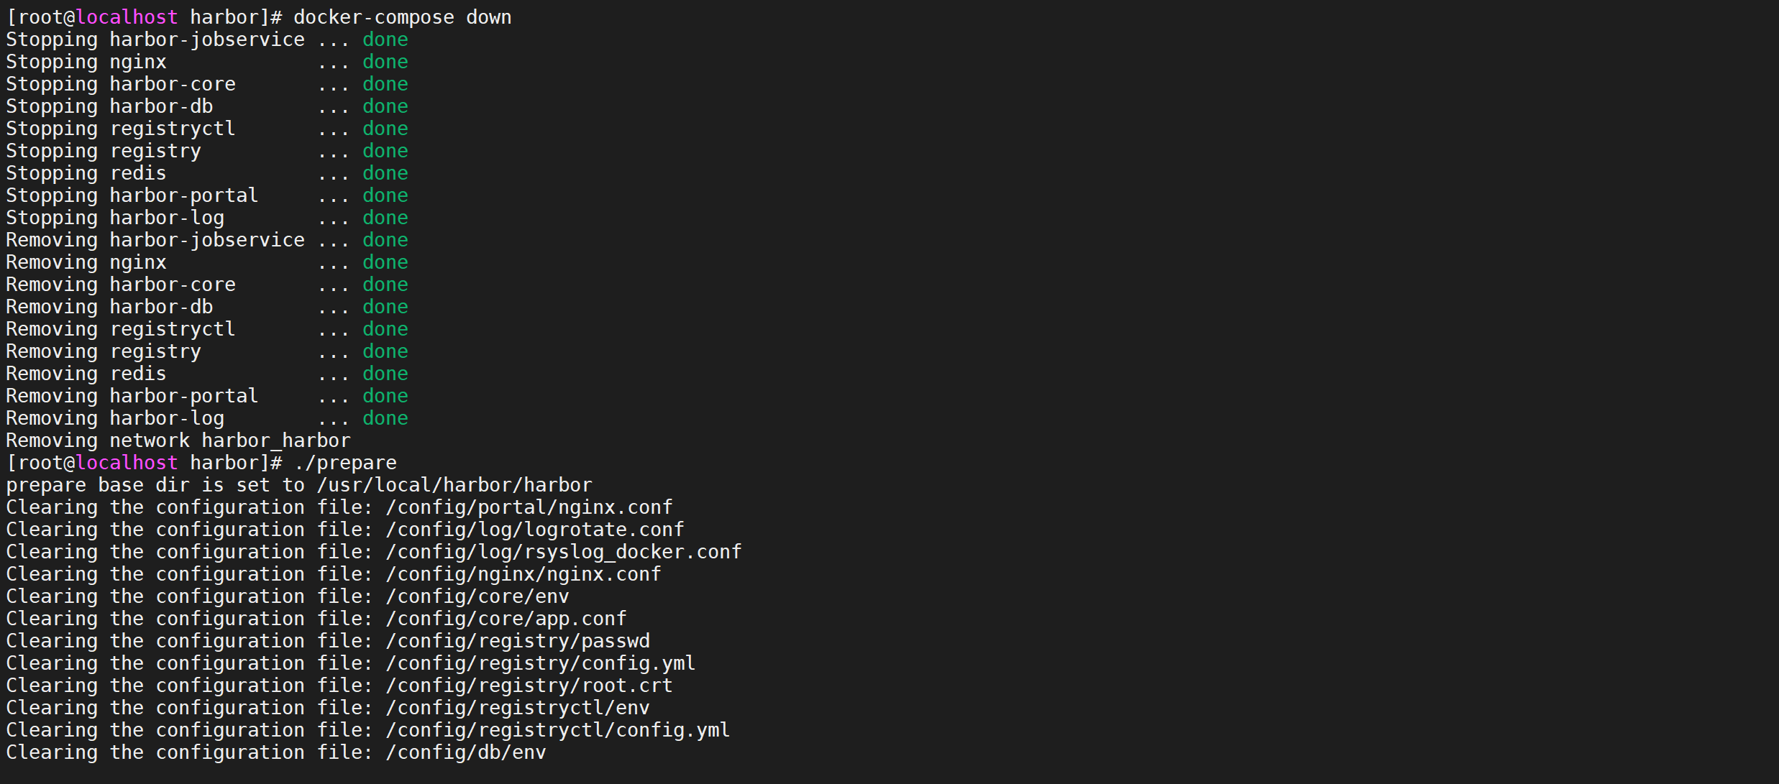Screen dimensions: 1779x784
Task: Click path /config/log/rsyslog_docker.conf
Action: pyautogui.click(x=564, y=552)
